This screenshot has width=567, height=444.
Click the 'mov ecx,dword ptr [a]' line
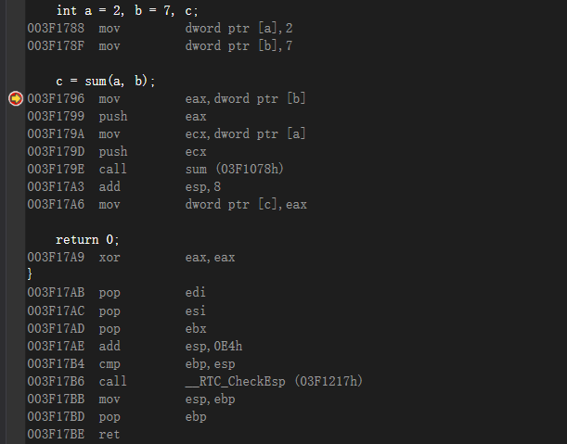click(166, 134)
